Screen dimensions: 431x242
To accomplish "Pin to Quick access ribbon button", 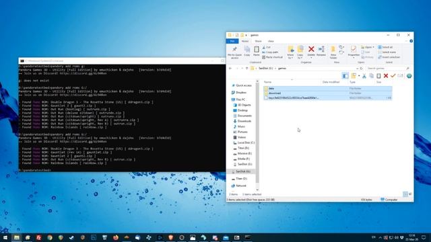I will (x=234, y=52).
